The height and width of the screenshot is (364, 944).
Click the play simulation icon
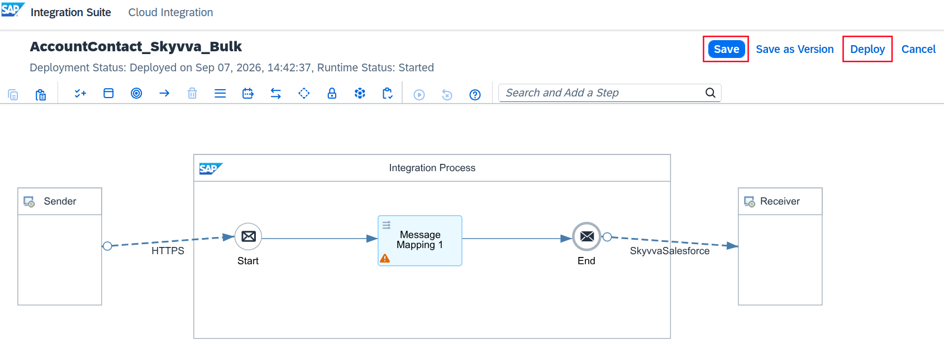(419, 95)
